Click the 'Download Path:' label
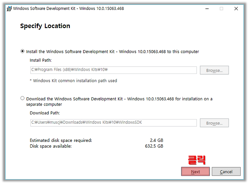The width and height of the screenshot is (249, 184). click(45, 113)
